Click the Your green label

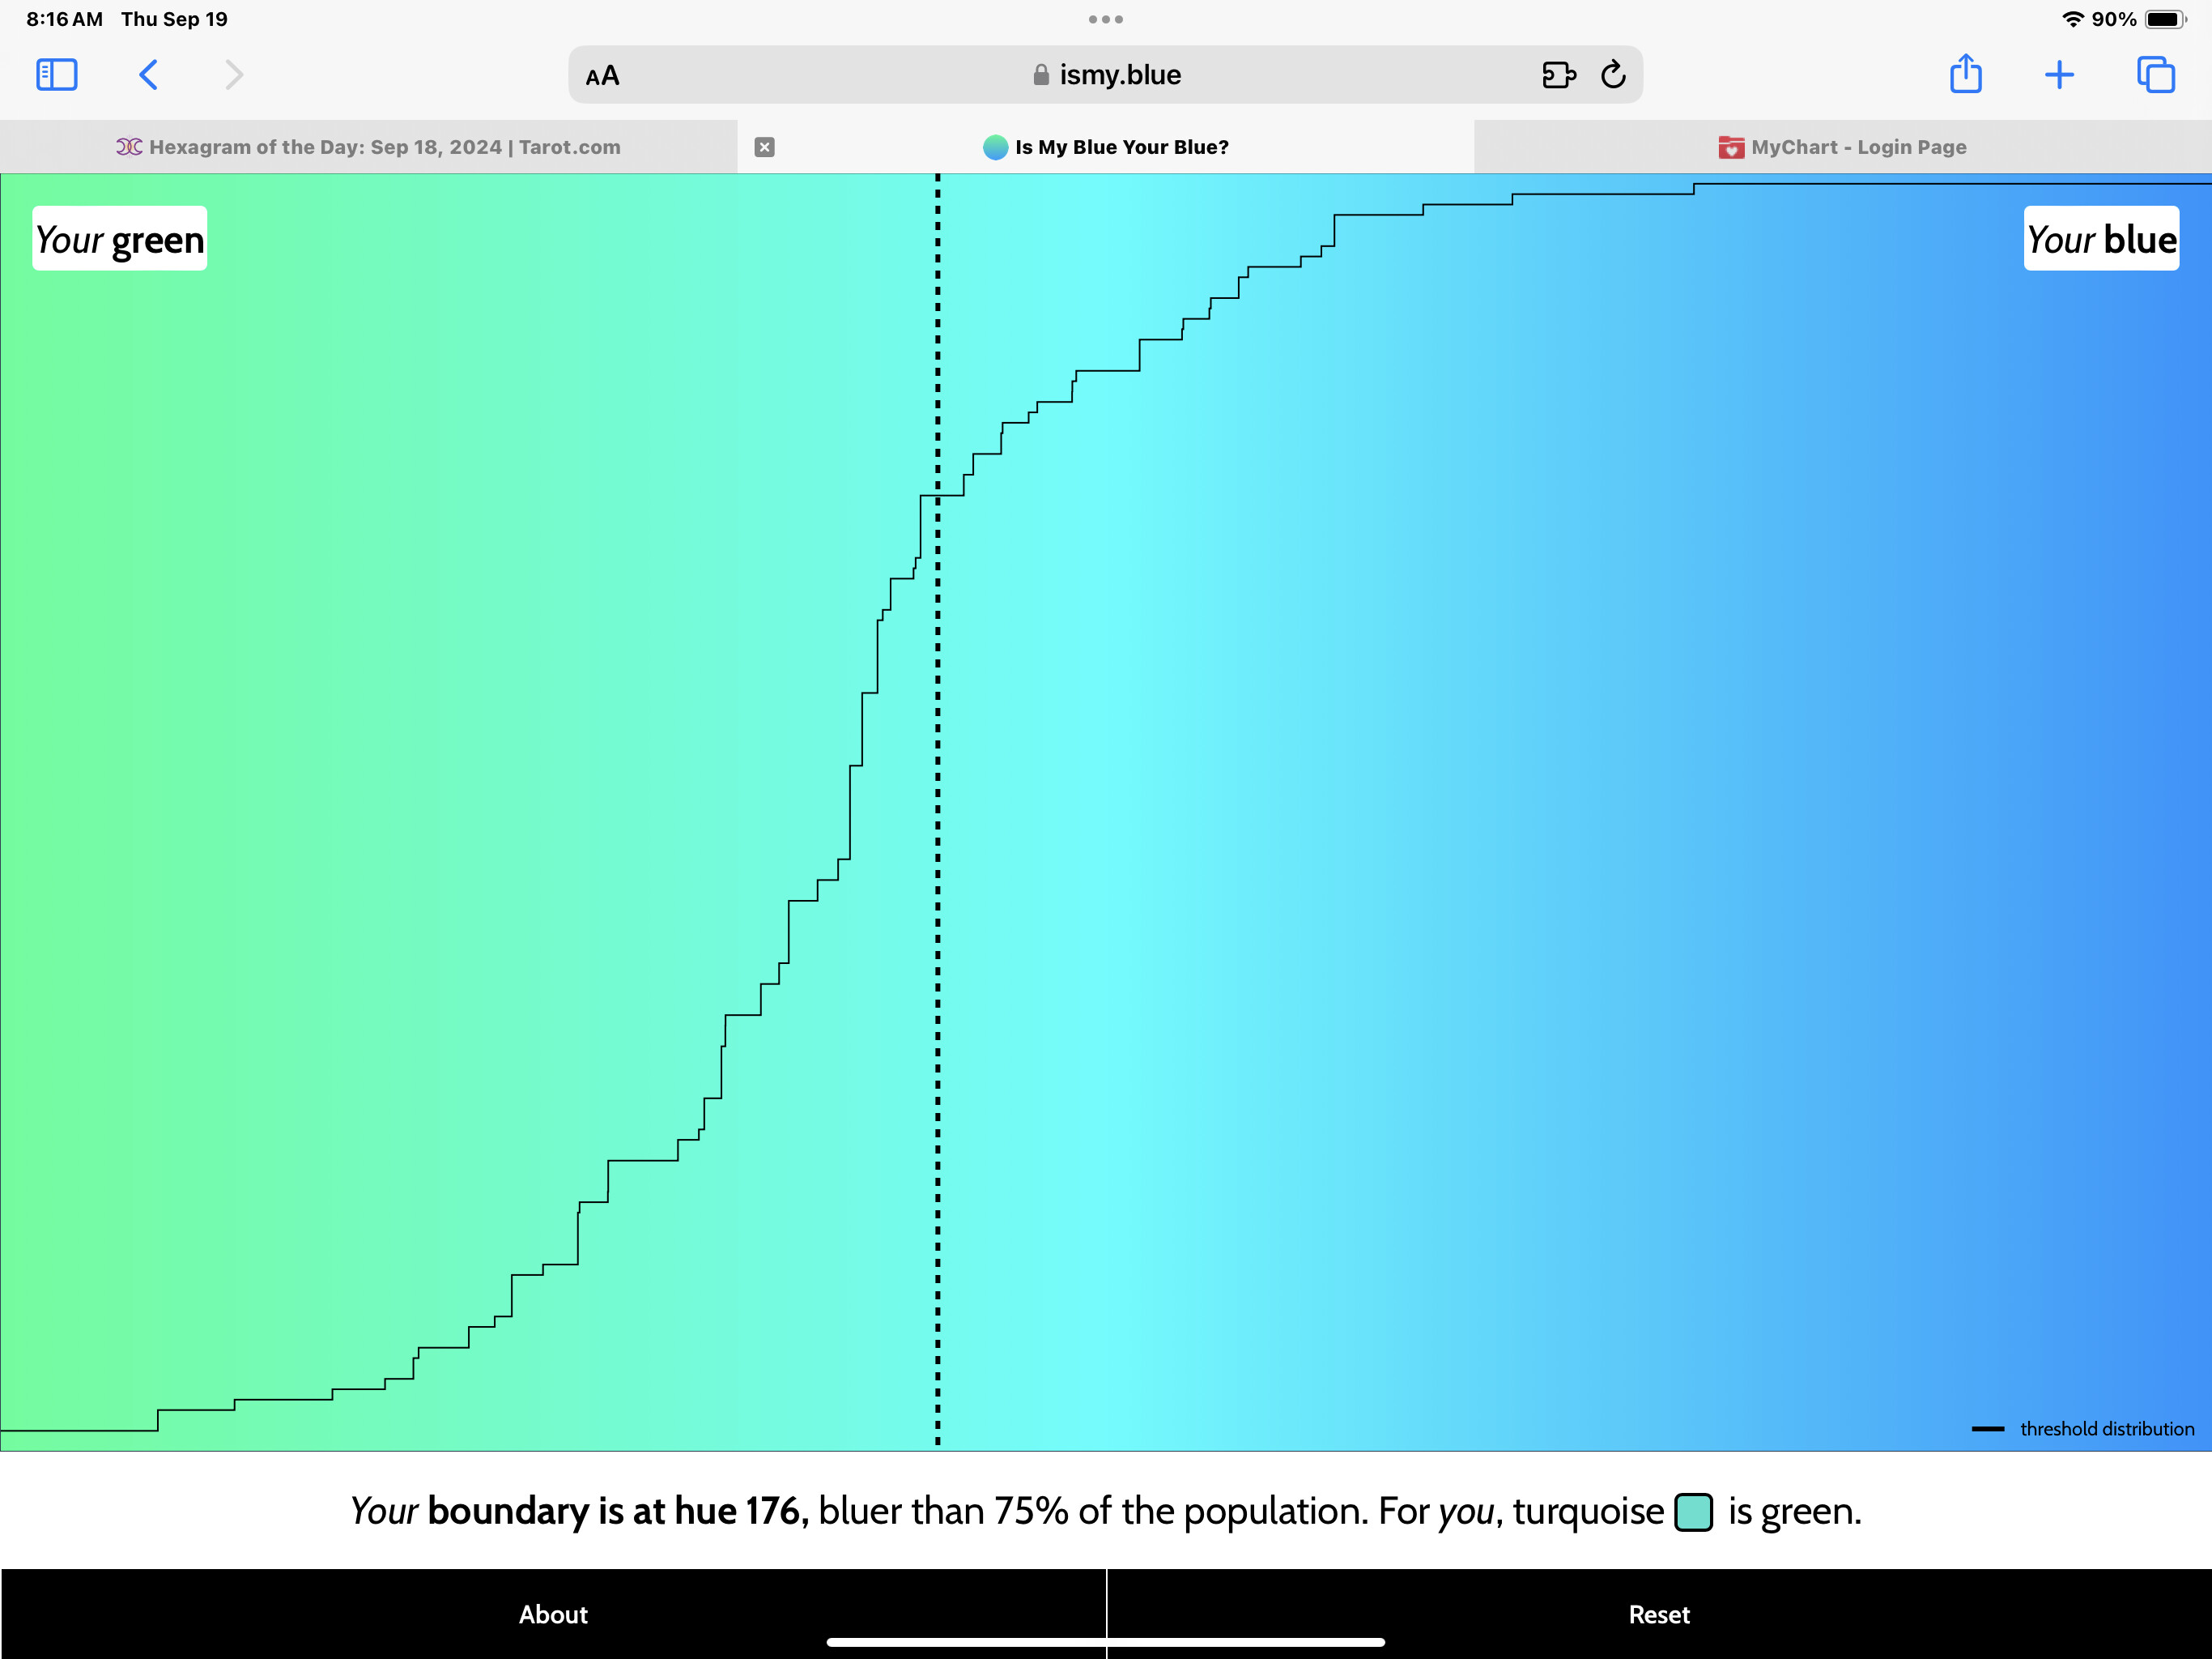pyautogui.click(x=120, y=239)
